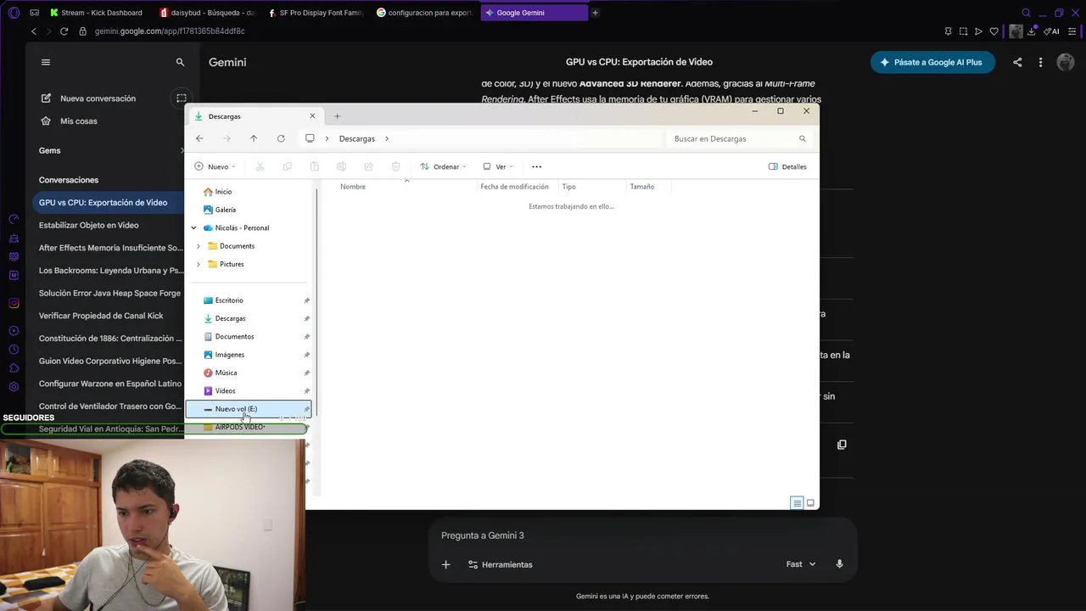Viewport: 1086px width, 611px height.
Task: Toggle the Detalles pane in Explorer
Action: 787,166
